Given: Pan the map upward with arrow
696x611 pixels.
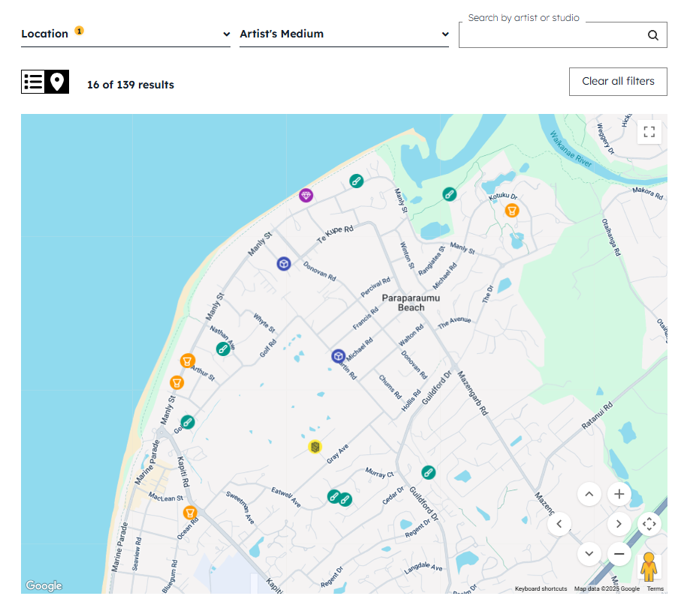Looking at the screenshot, I should pyautogui.click(x=589, y=494).
